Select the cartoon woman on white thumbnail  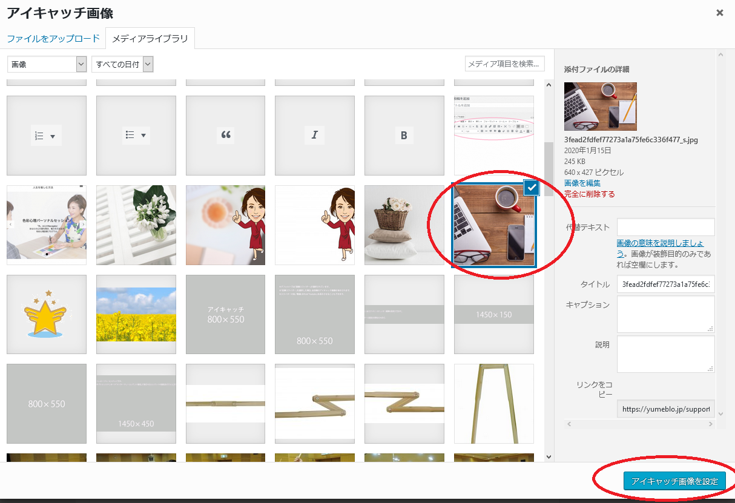(315, 225)
